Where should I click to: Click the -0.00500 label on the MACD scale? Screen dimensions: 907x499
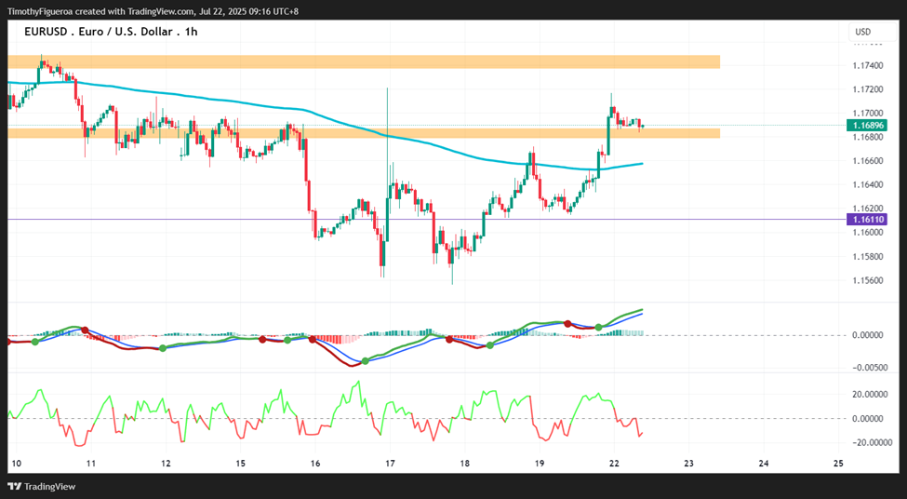[x=868, y=368]
